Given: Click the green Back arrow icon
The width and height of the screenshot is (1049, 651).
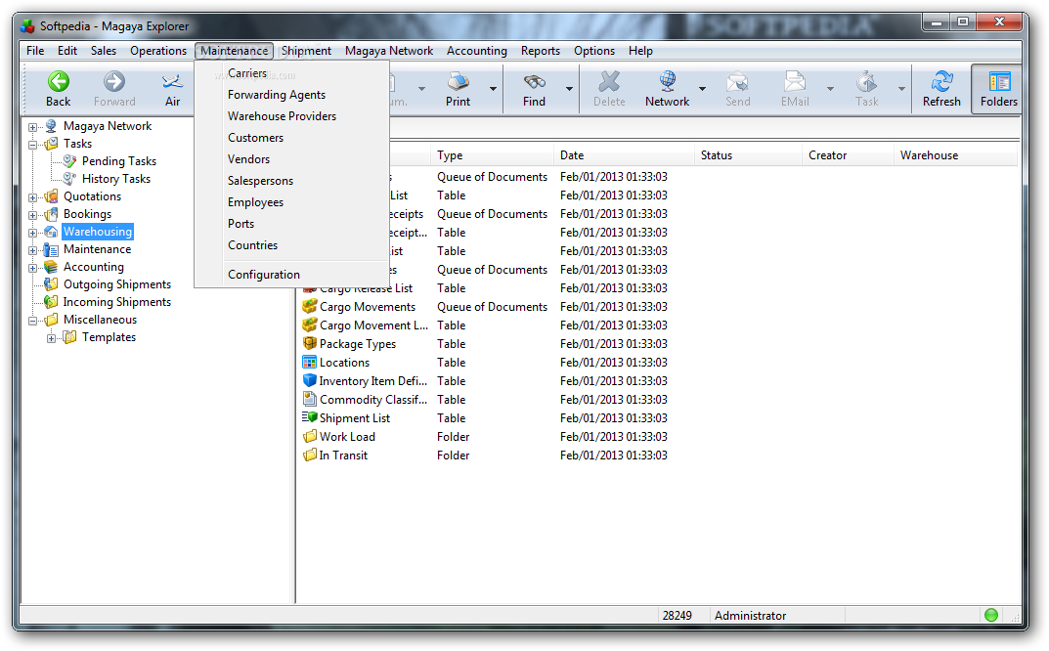Looking at the screenshot, I should coord(59,82).
